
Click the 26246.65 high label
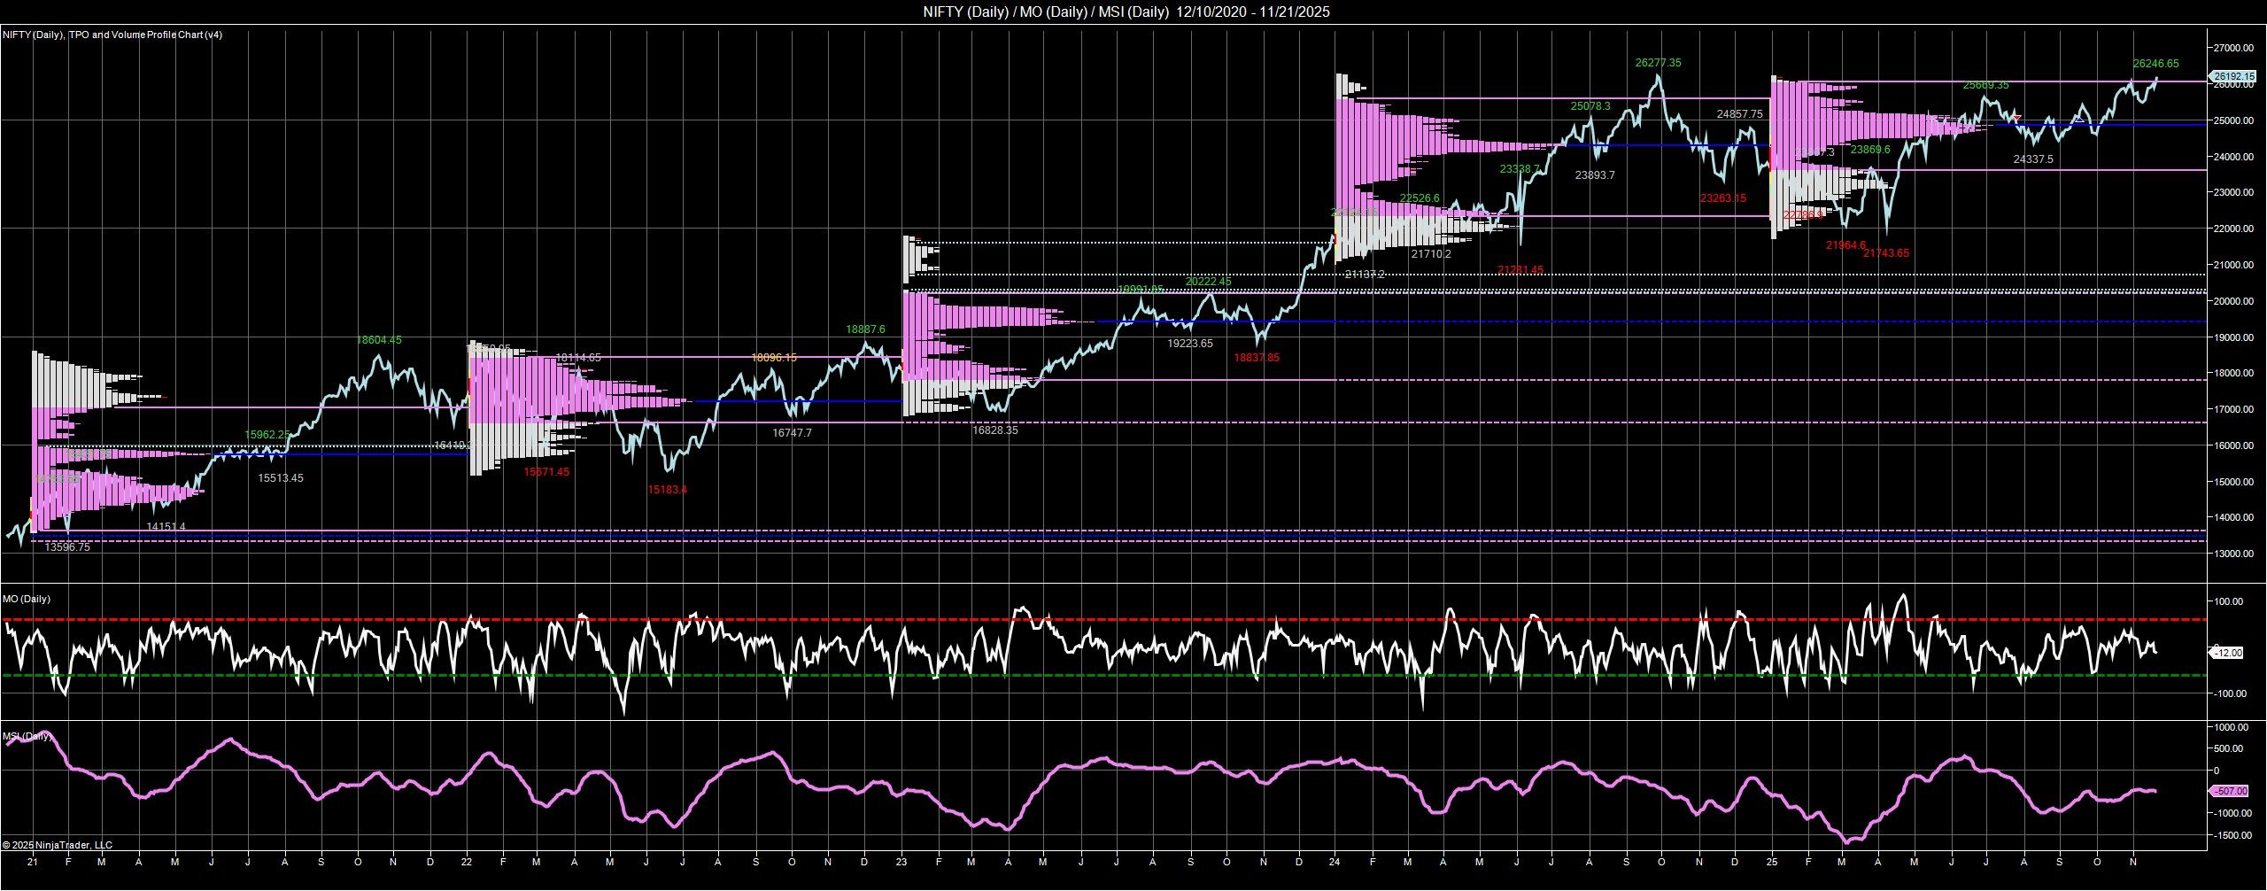pos(2155,64)
